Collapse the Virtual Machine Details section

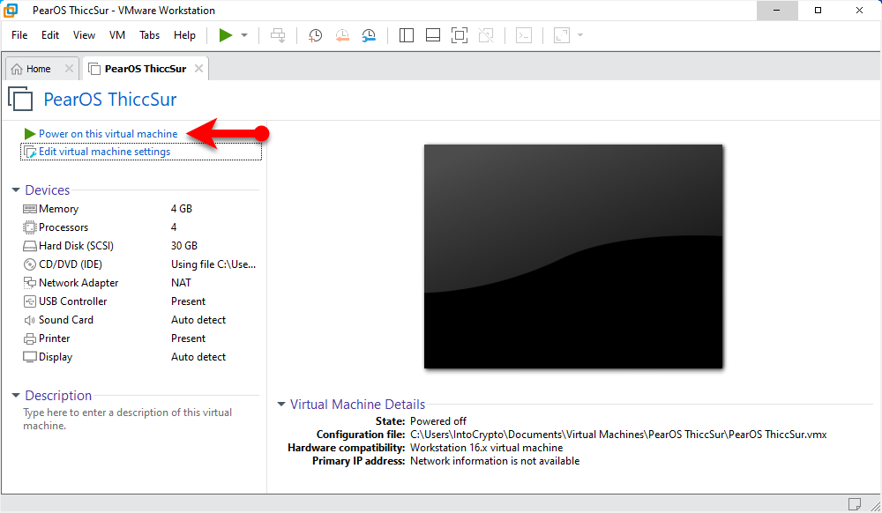point(281,404)
